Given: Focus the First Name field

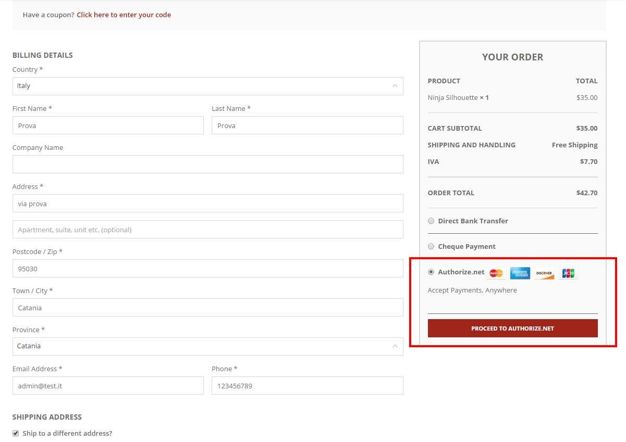Looking at the screenshot, I should pyautogui.click(x=108, y=125).
